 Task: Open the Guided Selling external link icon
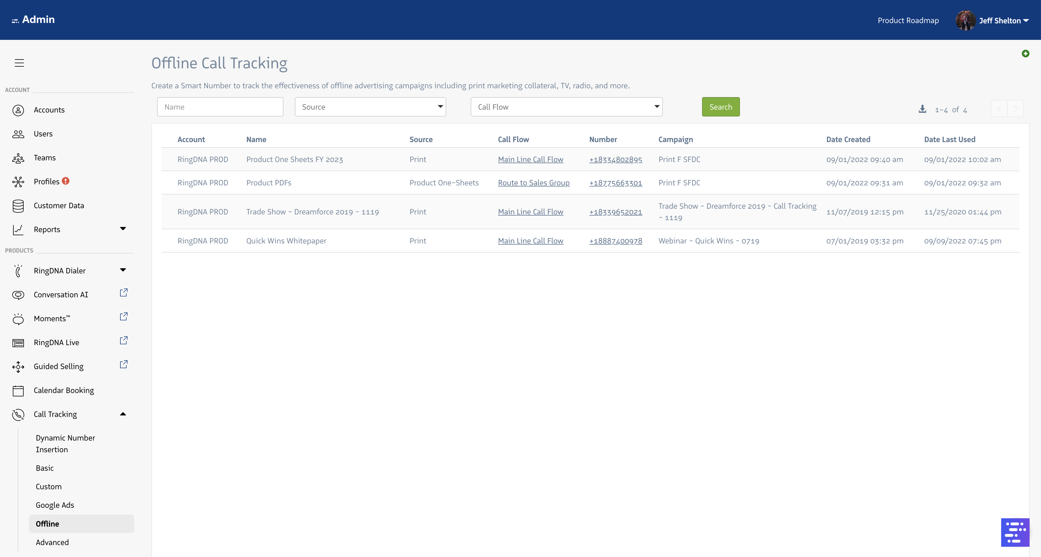[x=124, y=364]
